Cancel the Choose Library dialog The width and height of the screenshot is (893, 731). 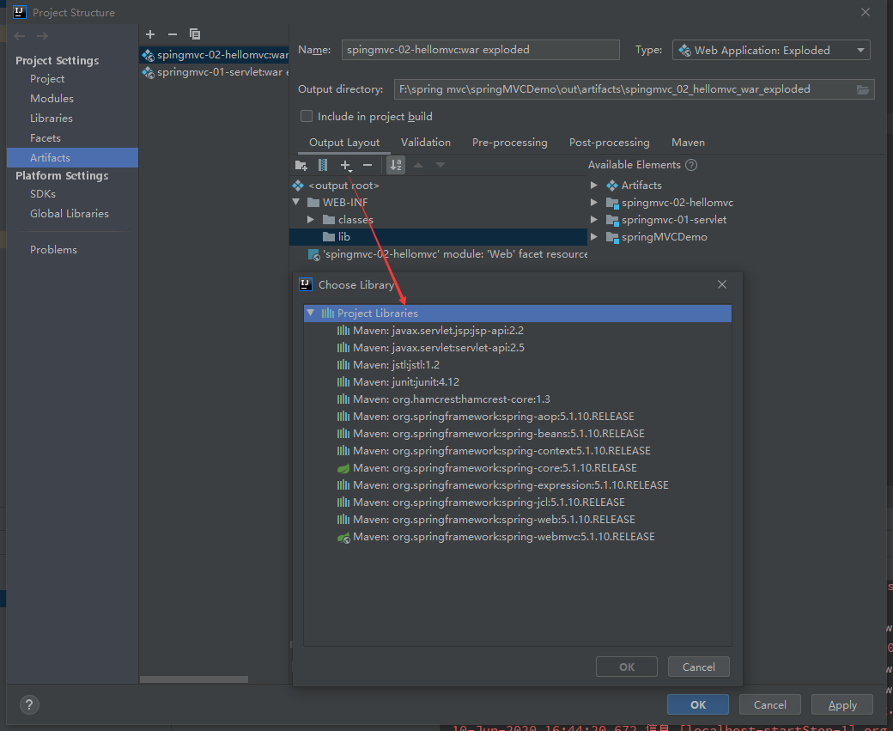tap(699, 667)
